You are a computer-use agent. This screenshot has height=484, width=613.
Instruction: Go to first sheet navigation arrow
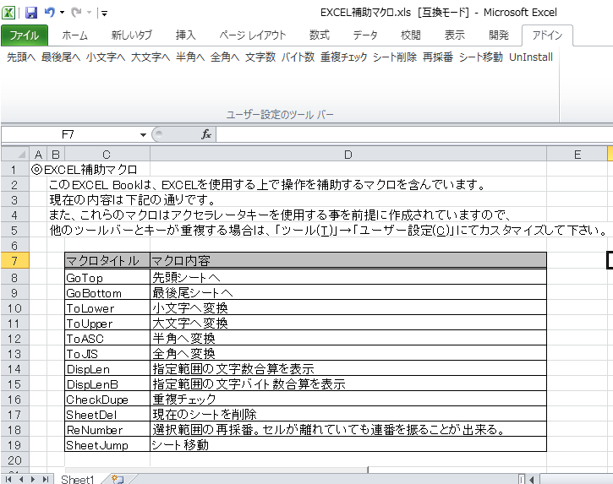tap(8, 479)
